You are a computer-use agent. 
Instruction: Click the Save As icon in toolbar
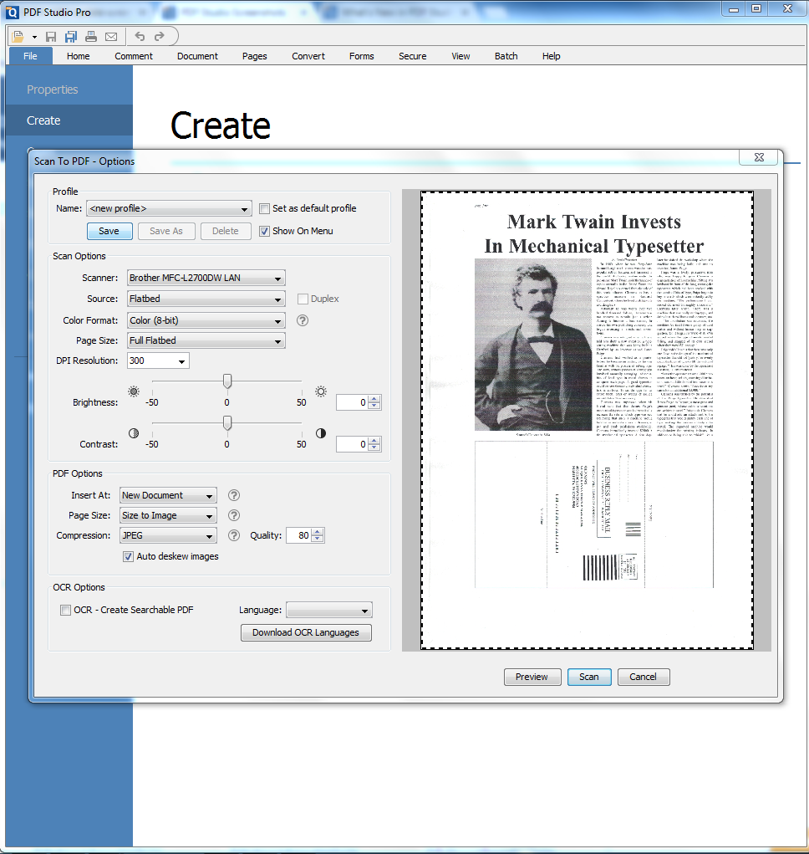coord(71,37)
